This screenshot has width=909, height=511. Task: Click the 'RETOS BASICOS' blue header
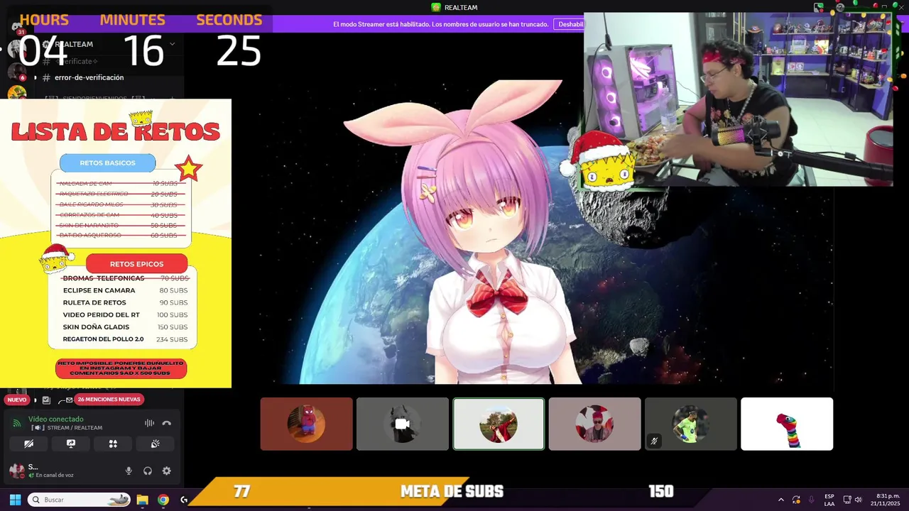(107, 163)
